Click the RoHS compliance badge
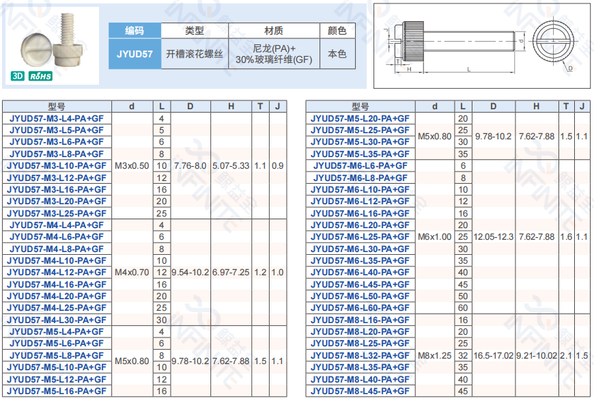594x401 pixels. click(x=40, y=77)
